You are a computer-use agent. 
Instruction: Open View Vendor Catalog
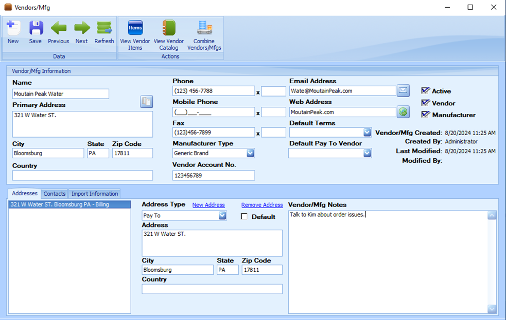168,29
